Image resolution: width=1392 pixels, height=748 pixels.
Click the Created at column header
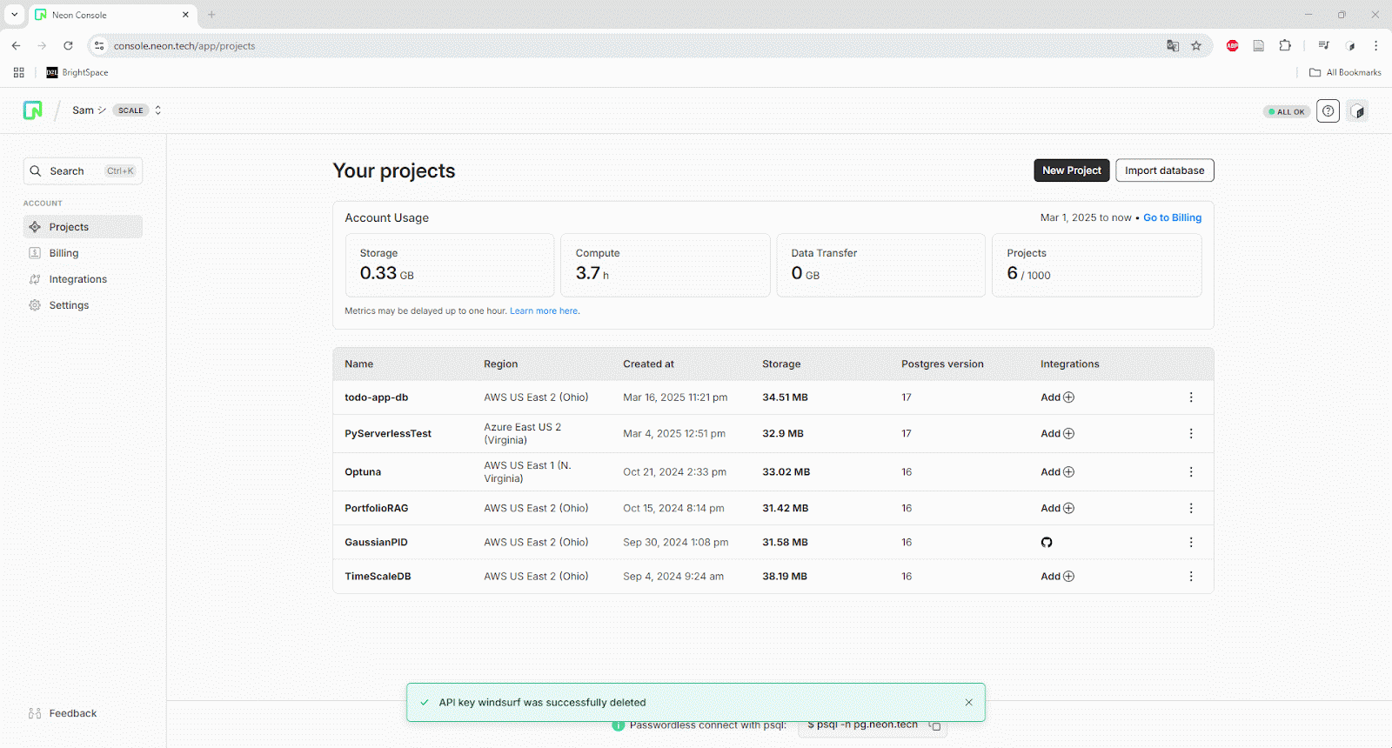click(648, 364)
